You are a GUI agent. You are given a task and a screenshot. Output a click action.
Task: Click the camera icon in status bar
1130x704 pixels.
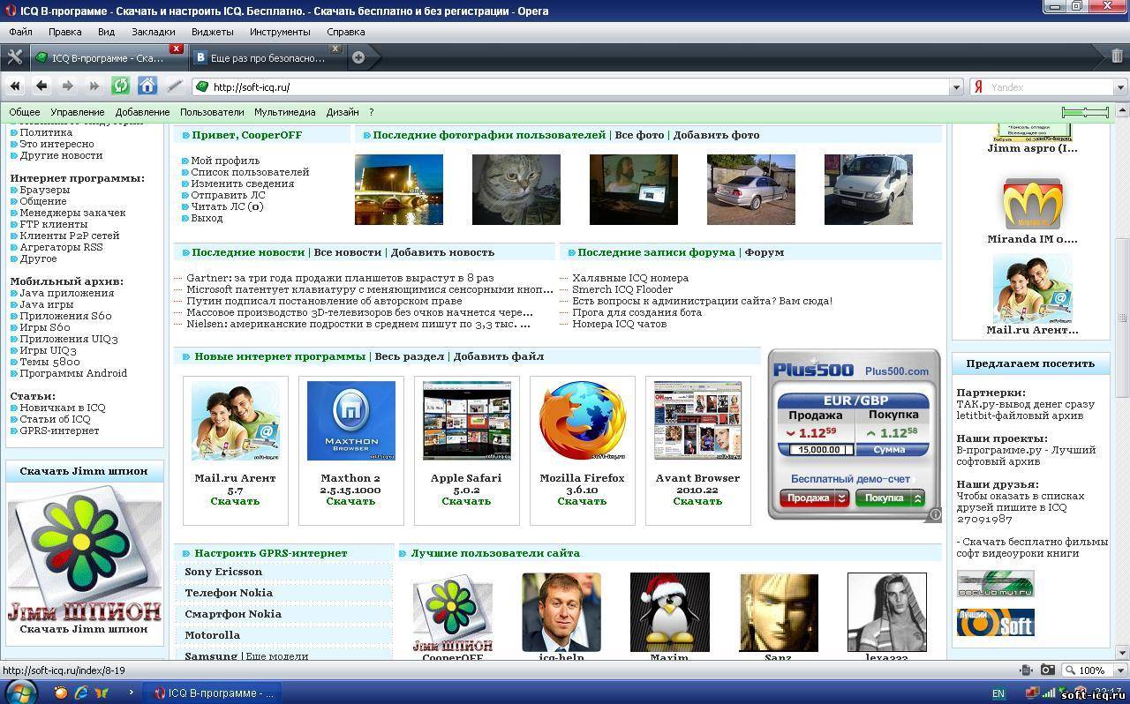tap(1047, 670)
